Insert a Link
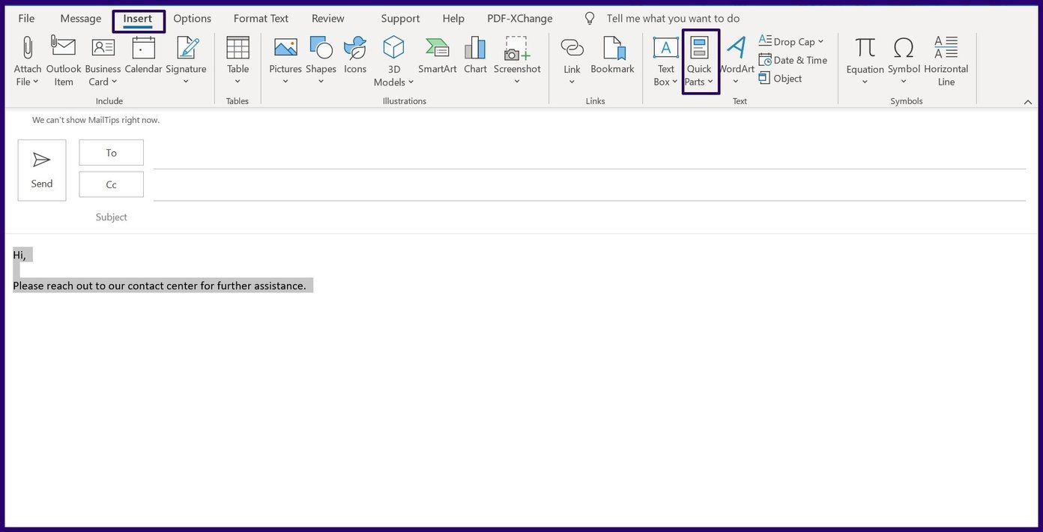Screen dimensions: 1043x532 coord(572,61)
